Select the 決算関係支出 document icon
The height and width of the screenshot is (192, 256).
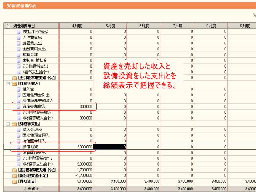click(19, 153)
